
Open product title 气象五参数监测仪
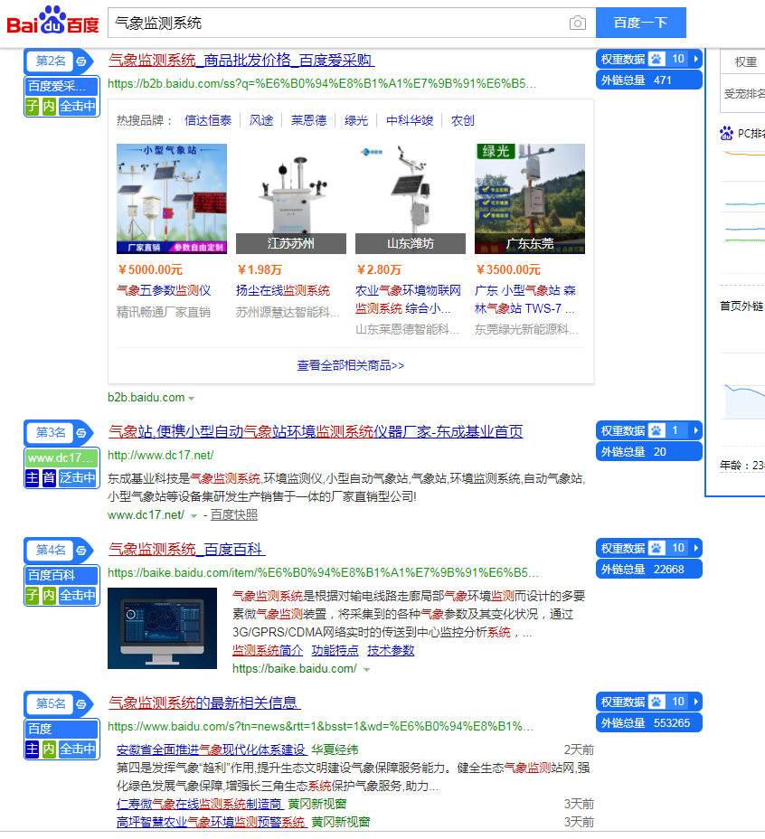(x=164, y=290)
